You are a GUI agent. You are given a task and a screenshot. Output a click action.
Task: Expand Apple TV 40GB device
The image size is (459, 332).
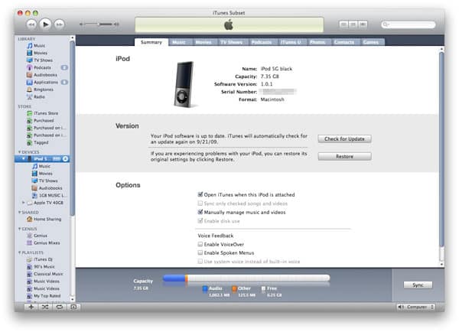click(23, 203)
